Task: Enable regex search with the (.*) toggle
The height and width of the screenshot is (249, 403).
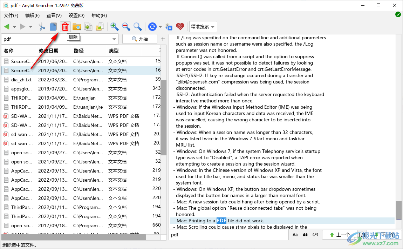Action: click(x=315, y=234)
